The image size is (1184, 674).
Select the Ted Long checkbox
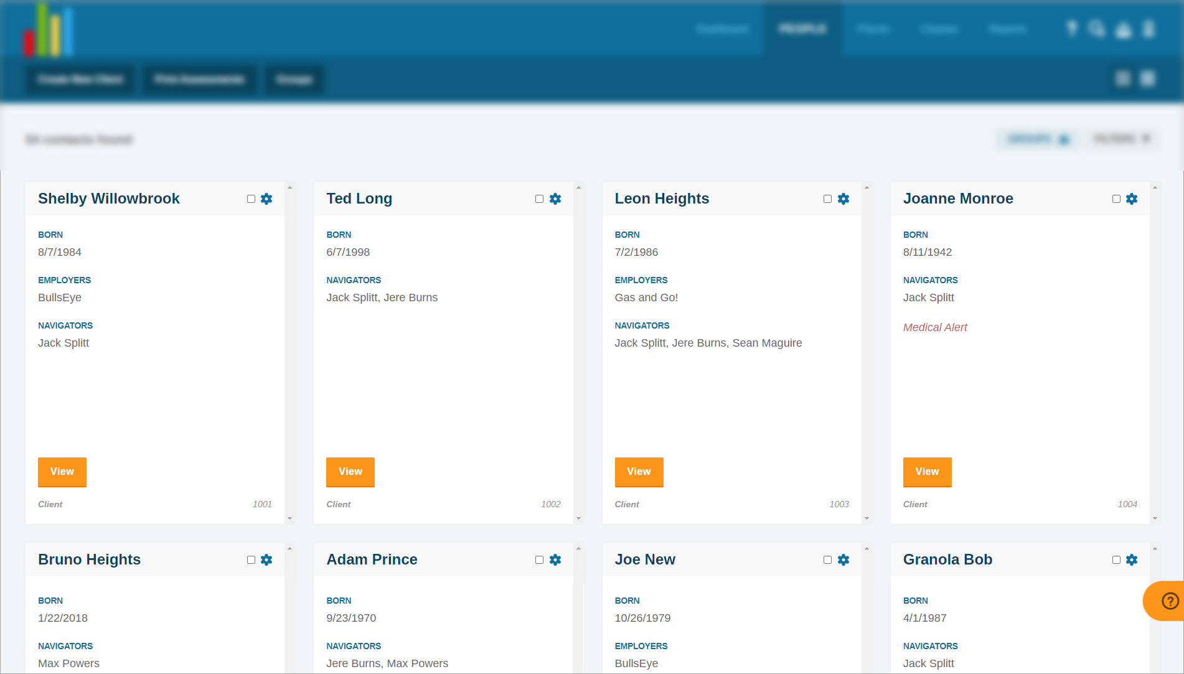click(x=539, y=199)
